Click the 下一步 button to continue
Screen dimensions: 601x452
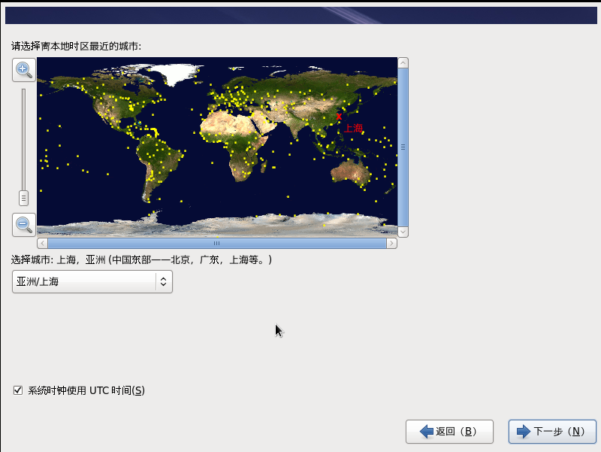click(x=551, y=431)
